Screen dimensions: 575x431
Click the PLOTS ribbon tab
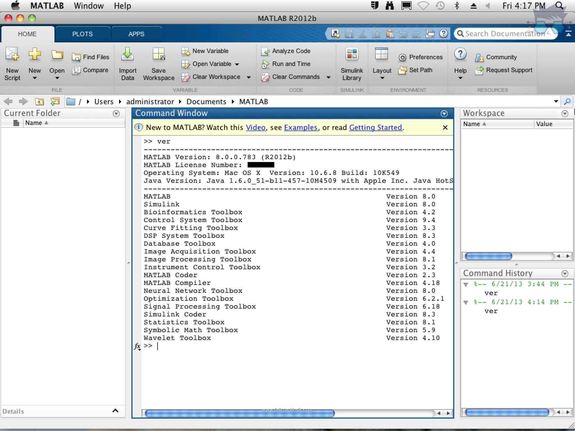(82, 33)
